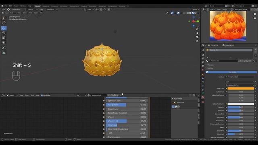Click the white Subsurface Color swatch
This screenshot has height=145, width=258.
coord(241,104)
